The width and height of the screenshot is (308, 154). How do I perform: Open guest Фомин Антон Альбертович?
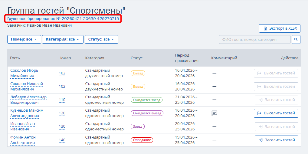(23, 140)
